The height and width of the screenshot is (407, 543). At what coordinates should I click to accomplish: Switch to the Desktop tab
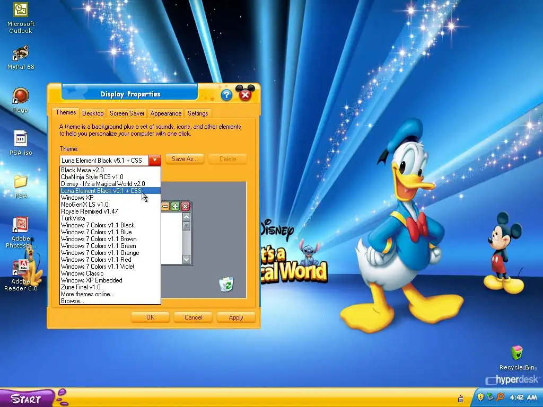pyautogui.click(x=93, y=113)
